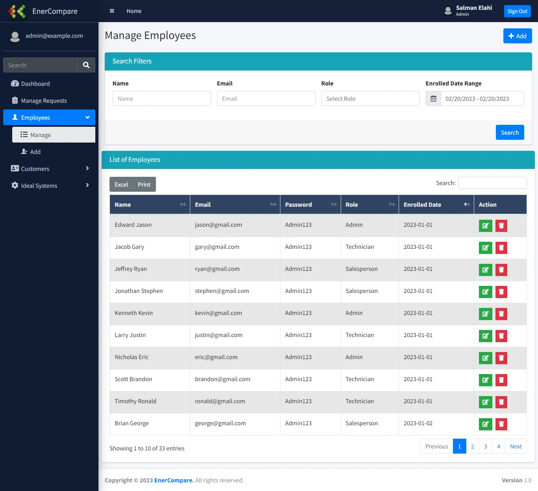Viewport: 538px width, 491px height.
Task: Open Manage Requests in the sidebar
Action: (44, 101)
